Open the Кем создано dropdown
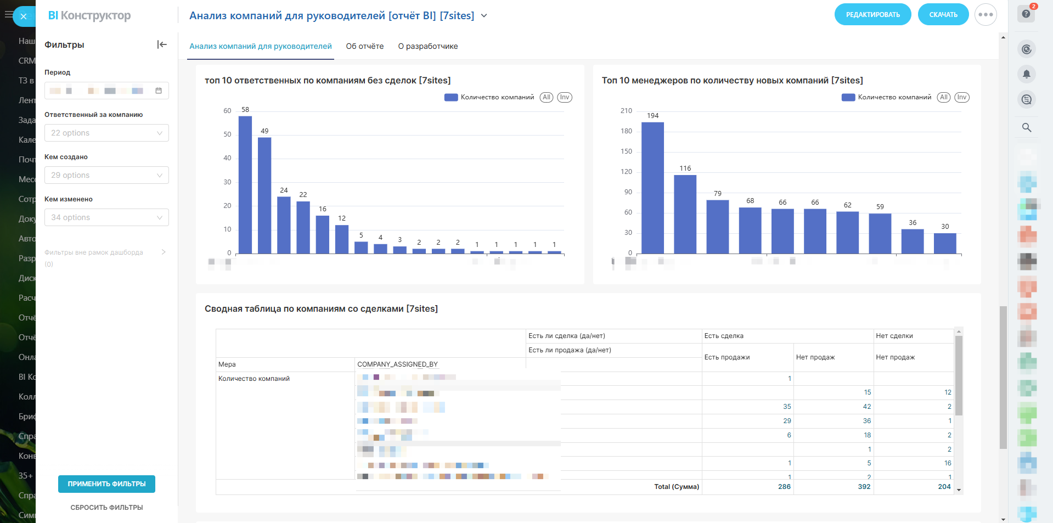The height and width of the screenshot is (523, 1053). 106,175
